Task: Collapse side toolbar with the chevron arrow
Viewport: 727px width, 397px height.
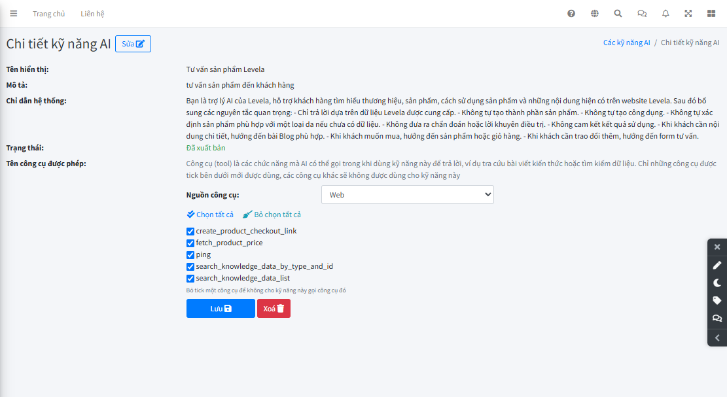Action: coord(717,337)
